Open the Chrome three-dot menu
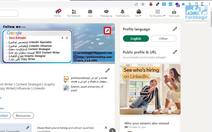The height and width of the screenshot is (132, 212). (209, 4)
